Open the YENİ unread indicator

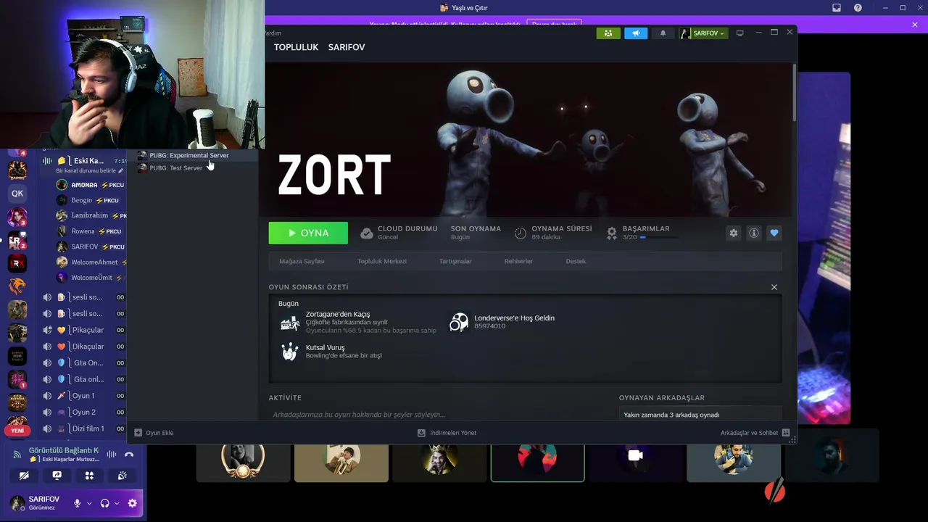point(17,431)
